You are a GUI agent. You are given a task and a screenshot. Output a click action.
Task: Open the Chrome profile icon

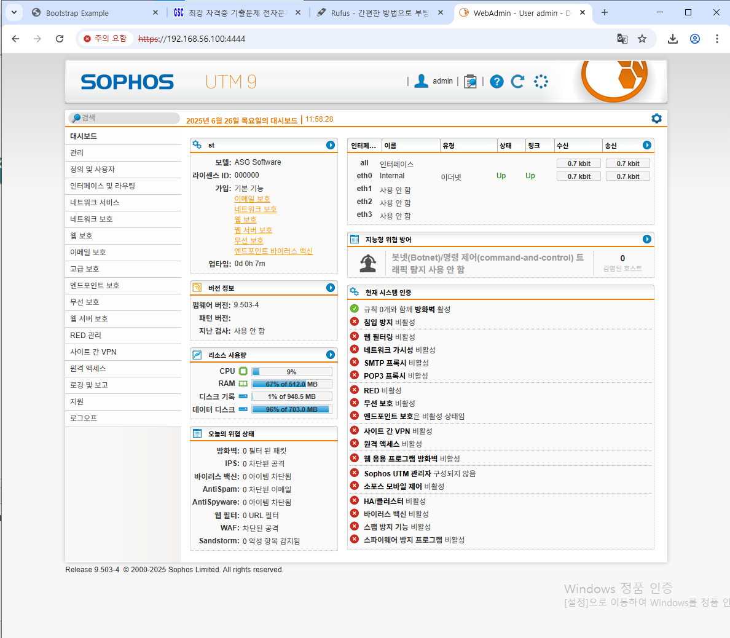pyautogui.click(x=695, y=39)
